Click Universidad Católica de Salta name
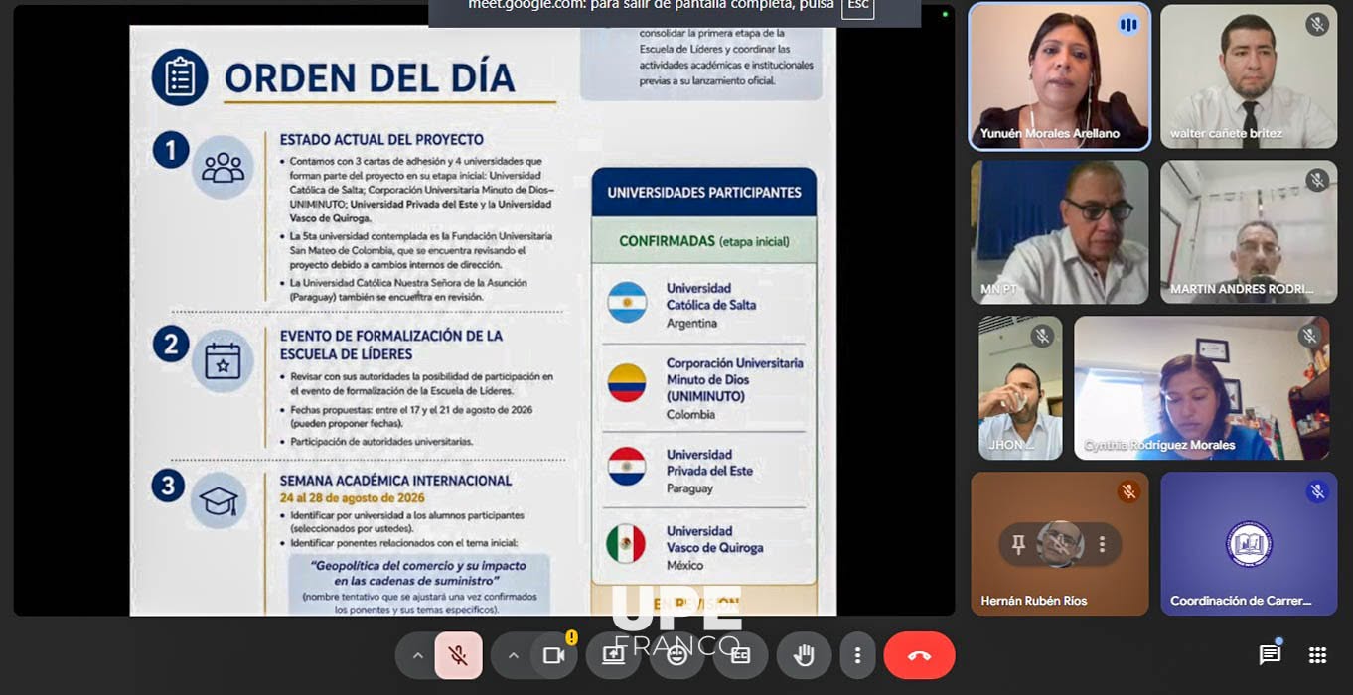 [711, 297]
